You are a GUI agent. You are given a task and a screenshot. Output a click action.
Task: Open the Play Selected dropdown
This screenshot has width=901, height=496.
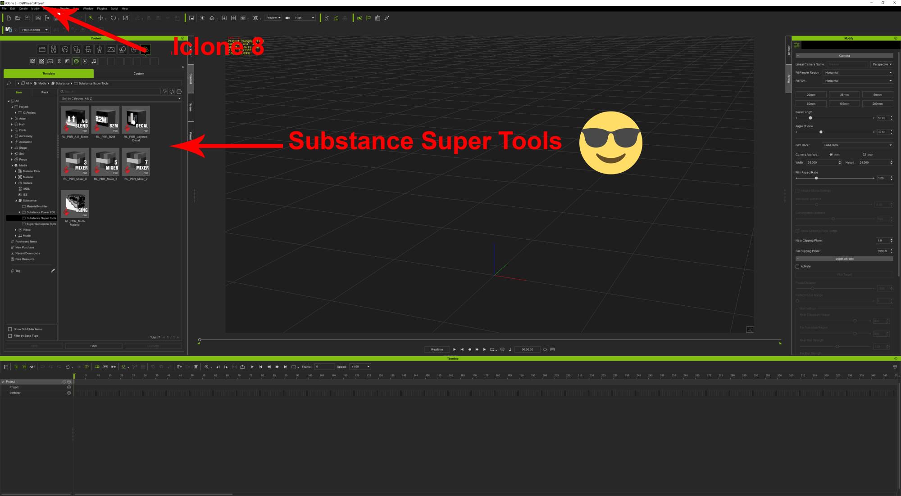(x=34, y=30)
